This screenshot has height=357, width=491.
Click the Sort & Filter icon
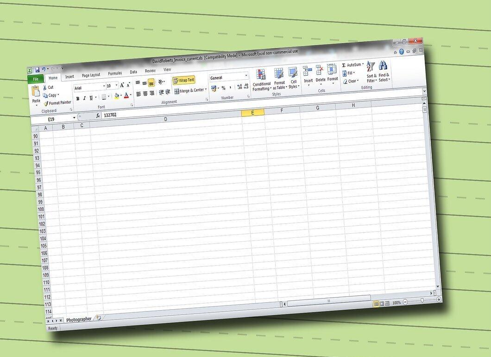click(371, 67)
